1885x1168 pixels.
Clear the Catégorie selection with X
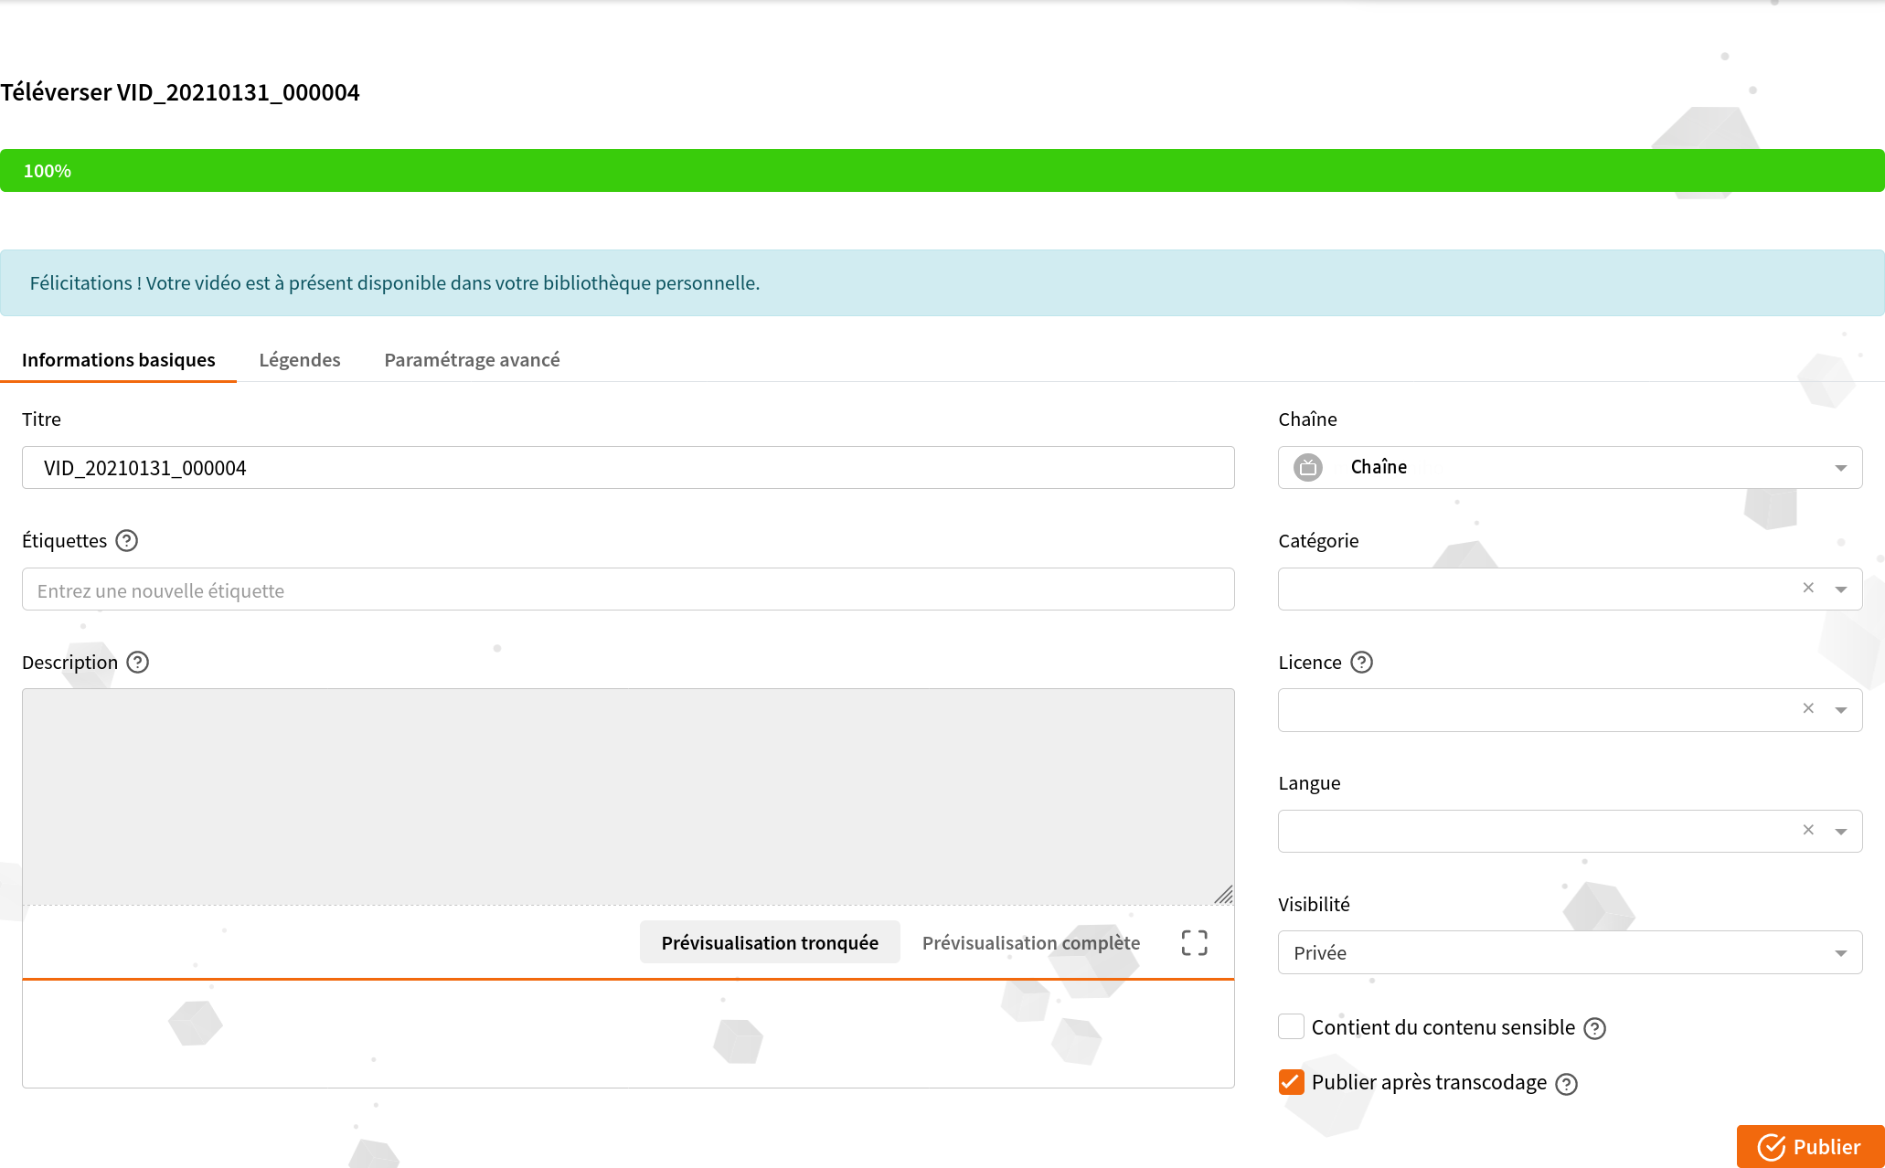pyautogui.click(x=1807, y=589)
